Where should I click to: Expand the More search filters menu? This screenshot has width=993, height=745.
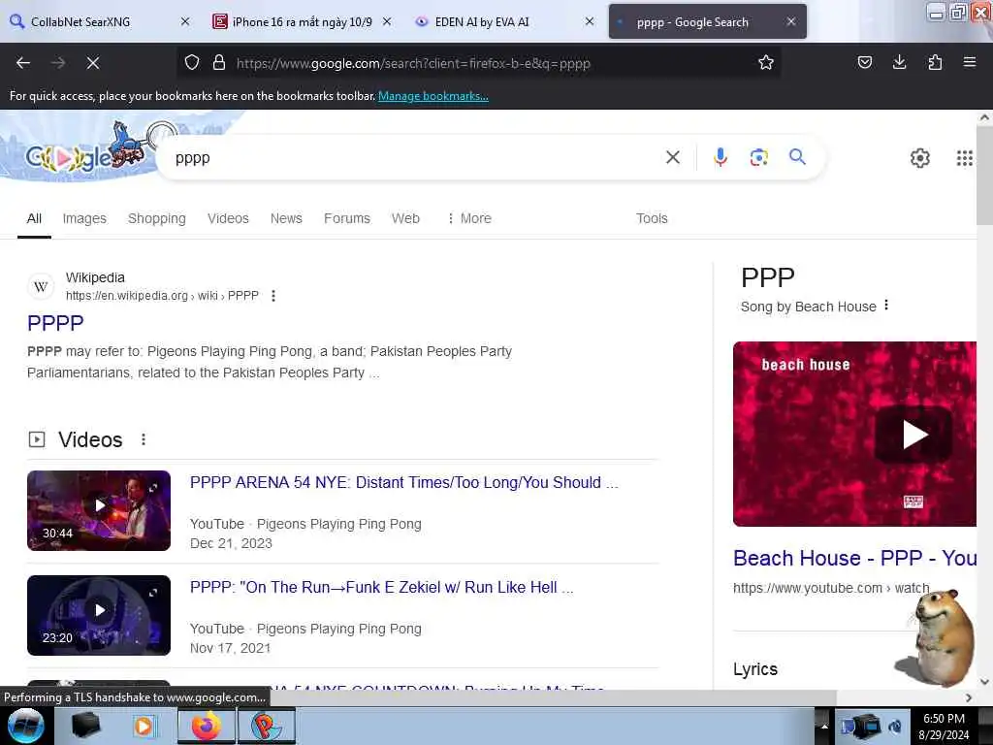[x=468, y=218]
